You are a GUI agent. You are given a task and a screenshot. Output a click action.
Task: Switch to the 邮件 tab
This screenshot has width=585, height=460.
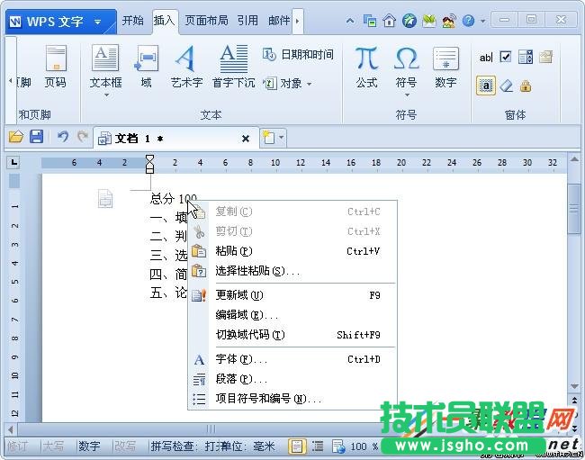click(x=278, y=21)
